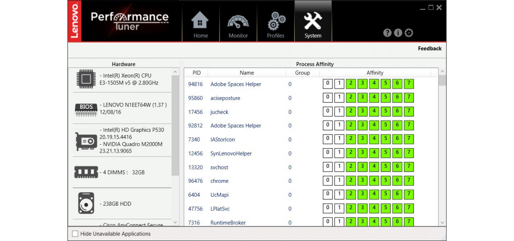This screenshot has width=514, height=241.
Task: Open the settings gear icon in header
Action: click(409, 33)
